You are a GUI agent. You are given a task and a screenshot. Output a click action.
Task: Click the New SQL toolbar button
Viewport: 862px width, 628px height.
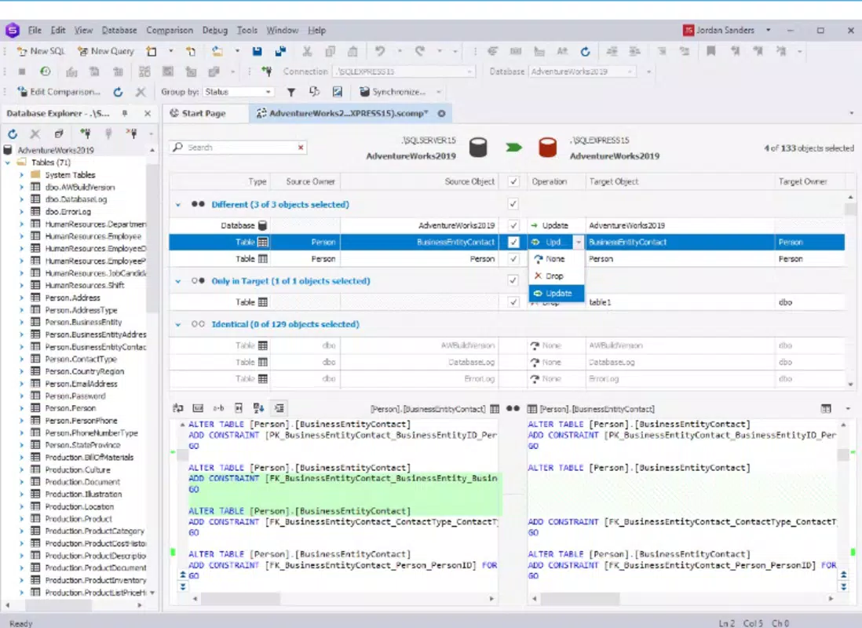click(x=42, y=51)
